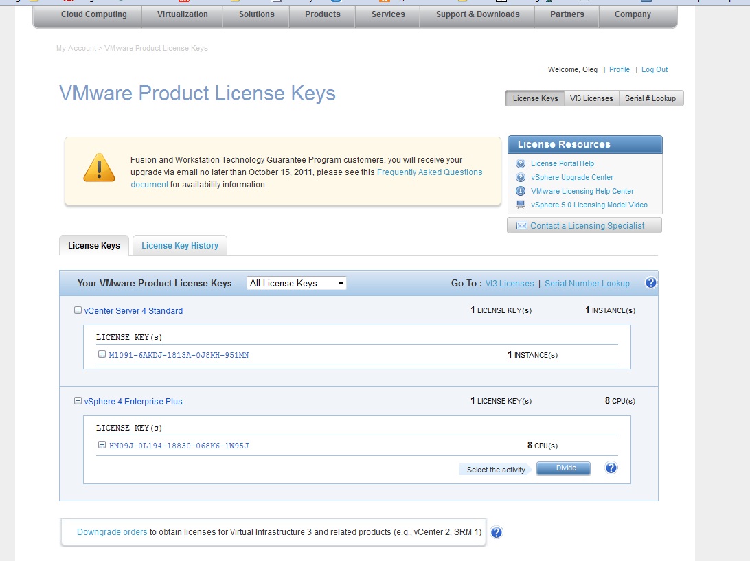The height and width of the screenshot is (561, 750).
Task: Switch to the License Key History tab
Action: click(179, 246)
